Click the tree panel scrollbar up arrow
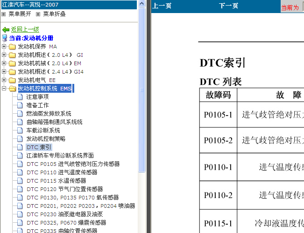 (x=142, y=3)
